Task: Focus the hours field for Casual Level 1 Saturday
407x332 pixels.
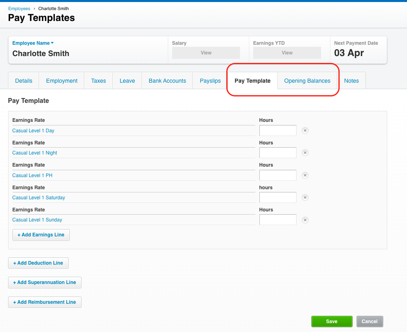Action: (278, 198)
